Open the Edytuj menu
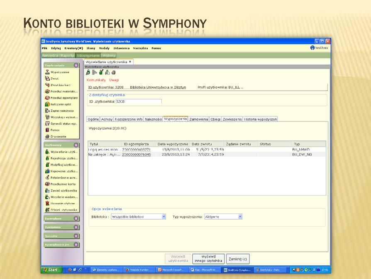 tap(56, 48)
